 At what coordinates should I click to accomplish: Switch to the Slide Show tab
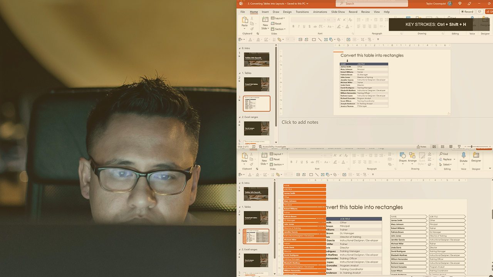point(338,12)
